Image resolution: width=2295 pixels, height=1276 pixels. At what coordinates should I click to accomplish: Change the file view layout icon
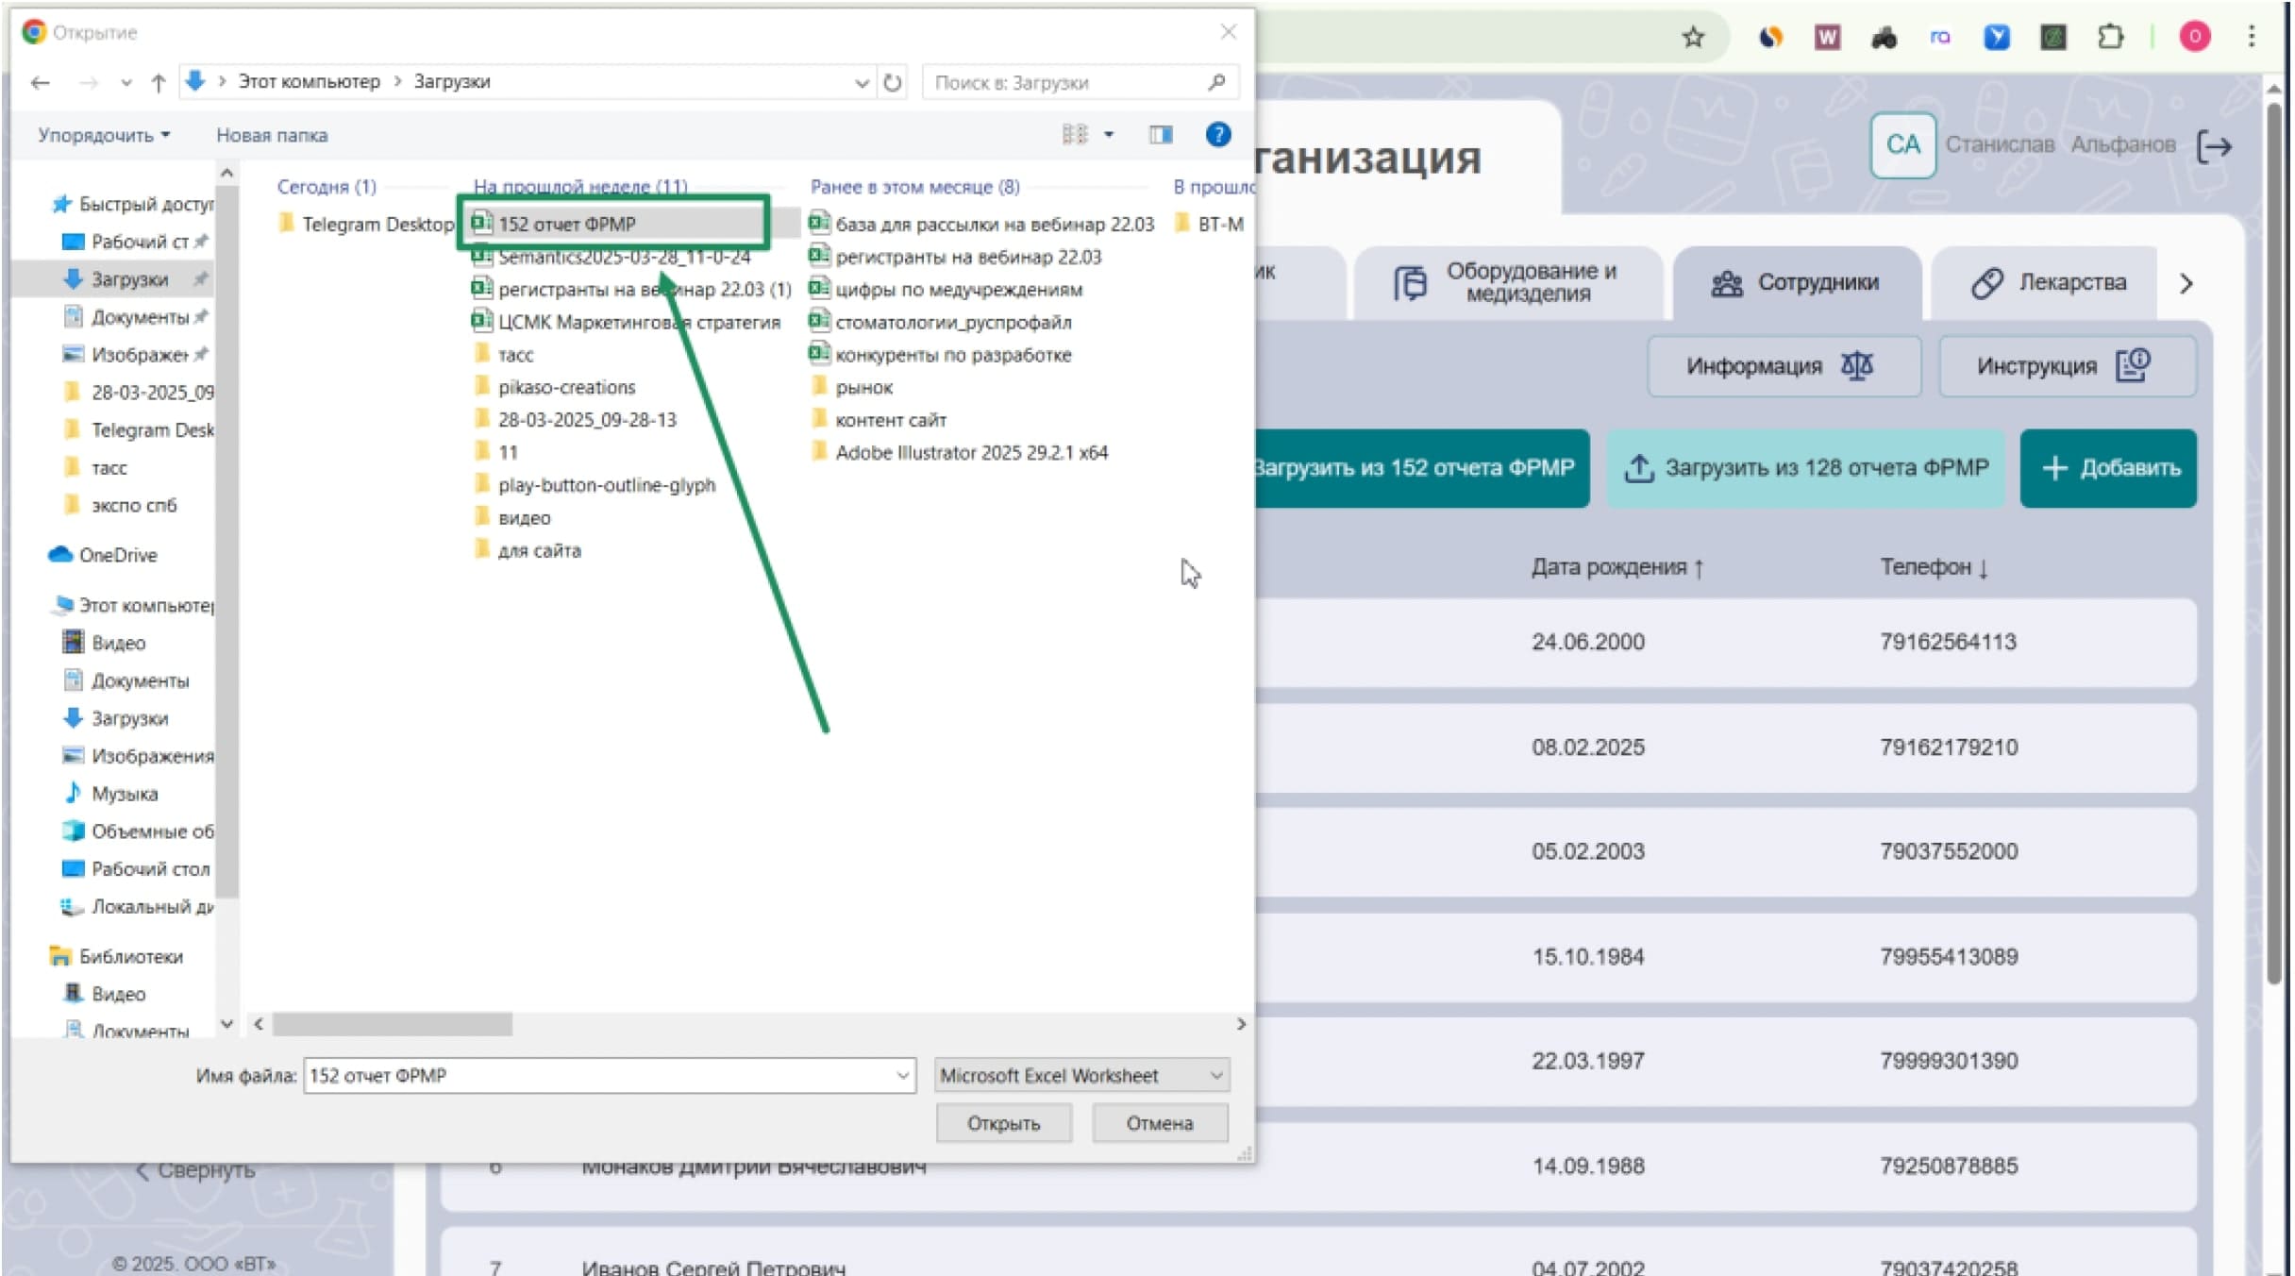tap(1075, 135)
